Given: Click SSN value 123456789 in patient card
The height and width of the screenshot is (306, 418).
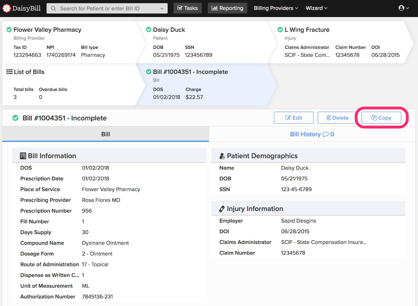Looking at the screenshot, I should (199, 55).
